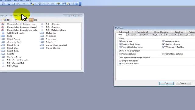Click the Help question mark icon
Viewport: 195px width, 110px height.
point(76,4)
